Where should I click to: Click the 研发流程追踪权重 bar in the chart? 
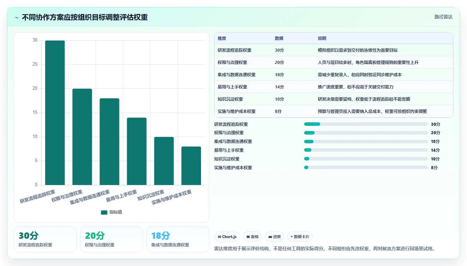pyautogui.click(x=55, y=113)
